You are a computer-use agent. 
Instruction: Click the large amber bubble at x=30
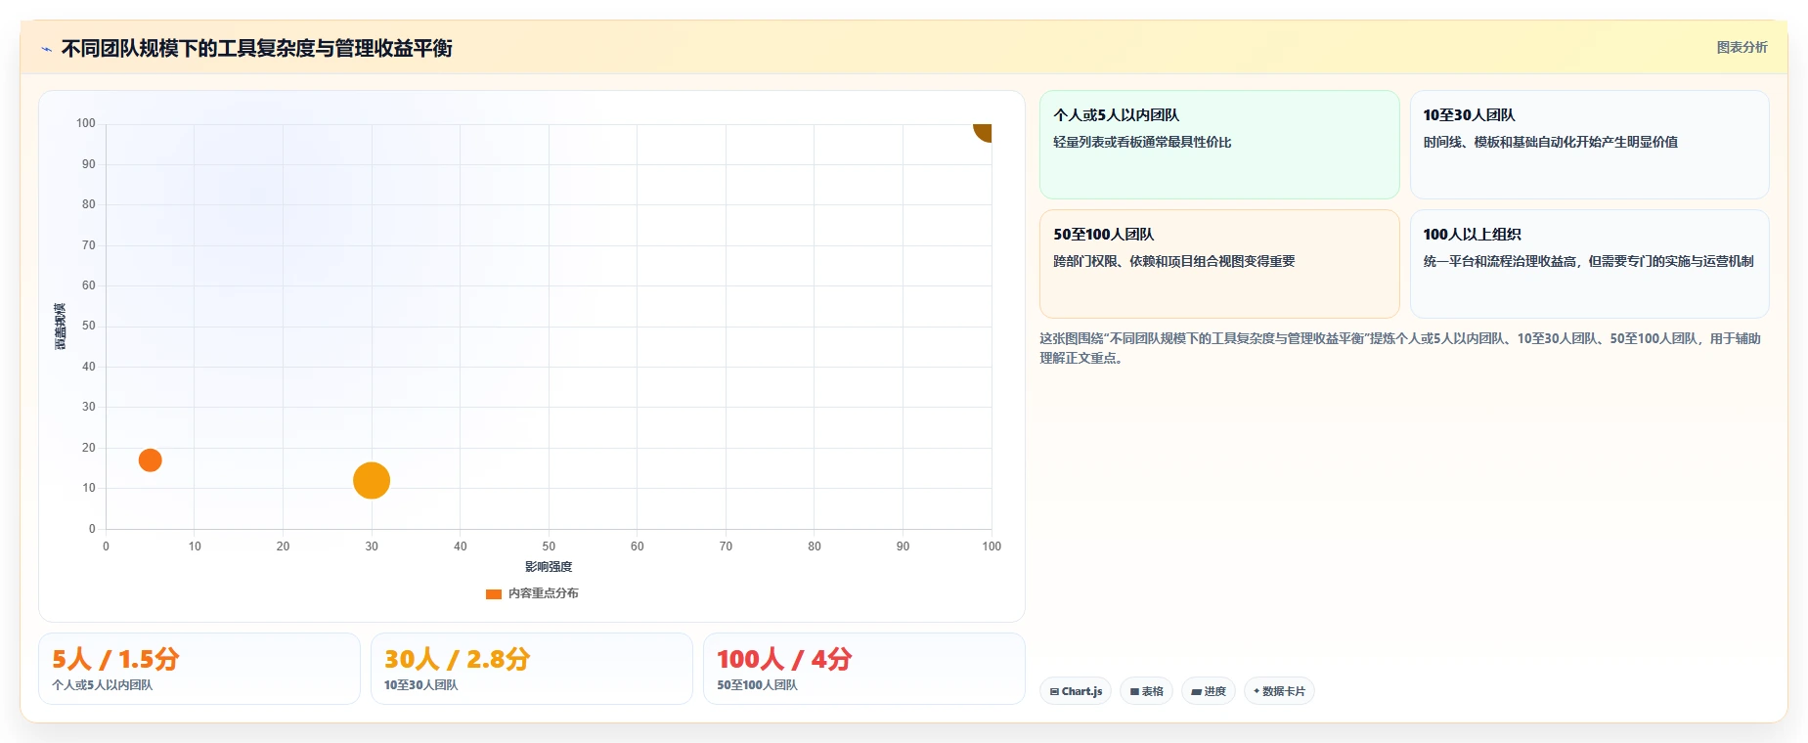click(372, 480)
